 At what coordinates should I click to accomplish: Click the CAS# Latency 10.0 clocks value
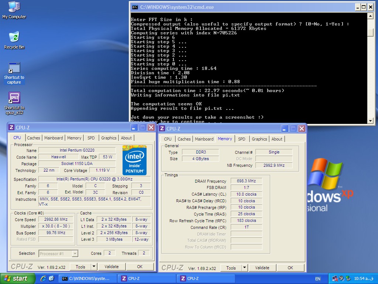(x=246, y=194)
